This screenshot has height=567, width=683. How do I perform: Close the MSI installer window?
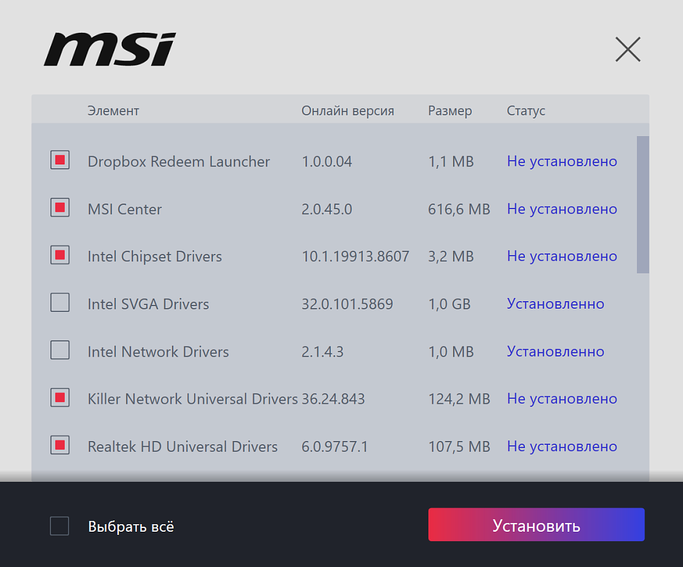(x=628, y=49)
